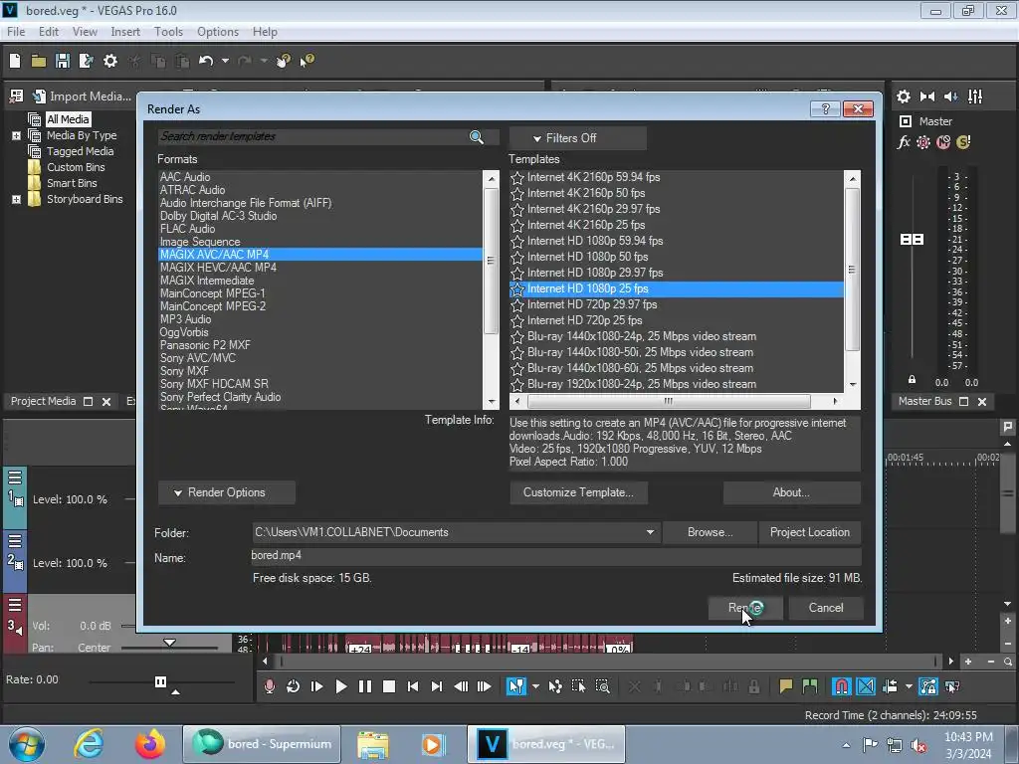Open project properties gear icon in toolbar

(x=110, y=61)
